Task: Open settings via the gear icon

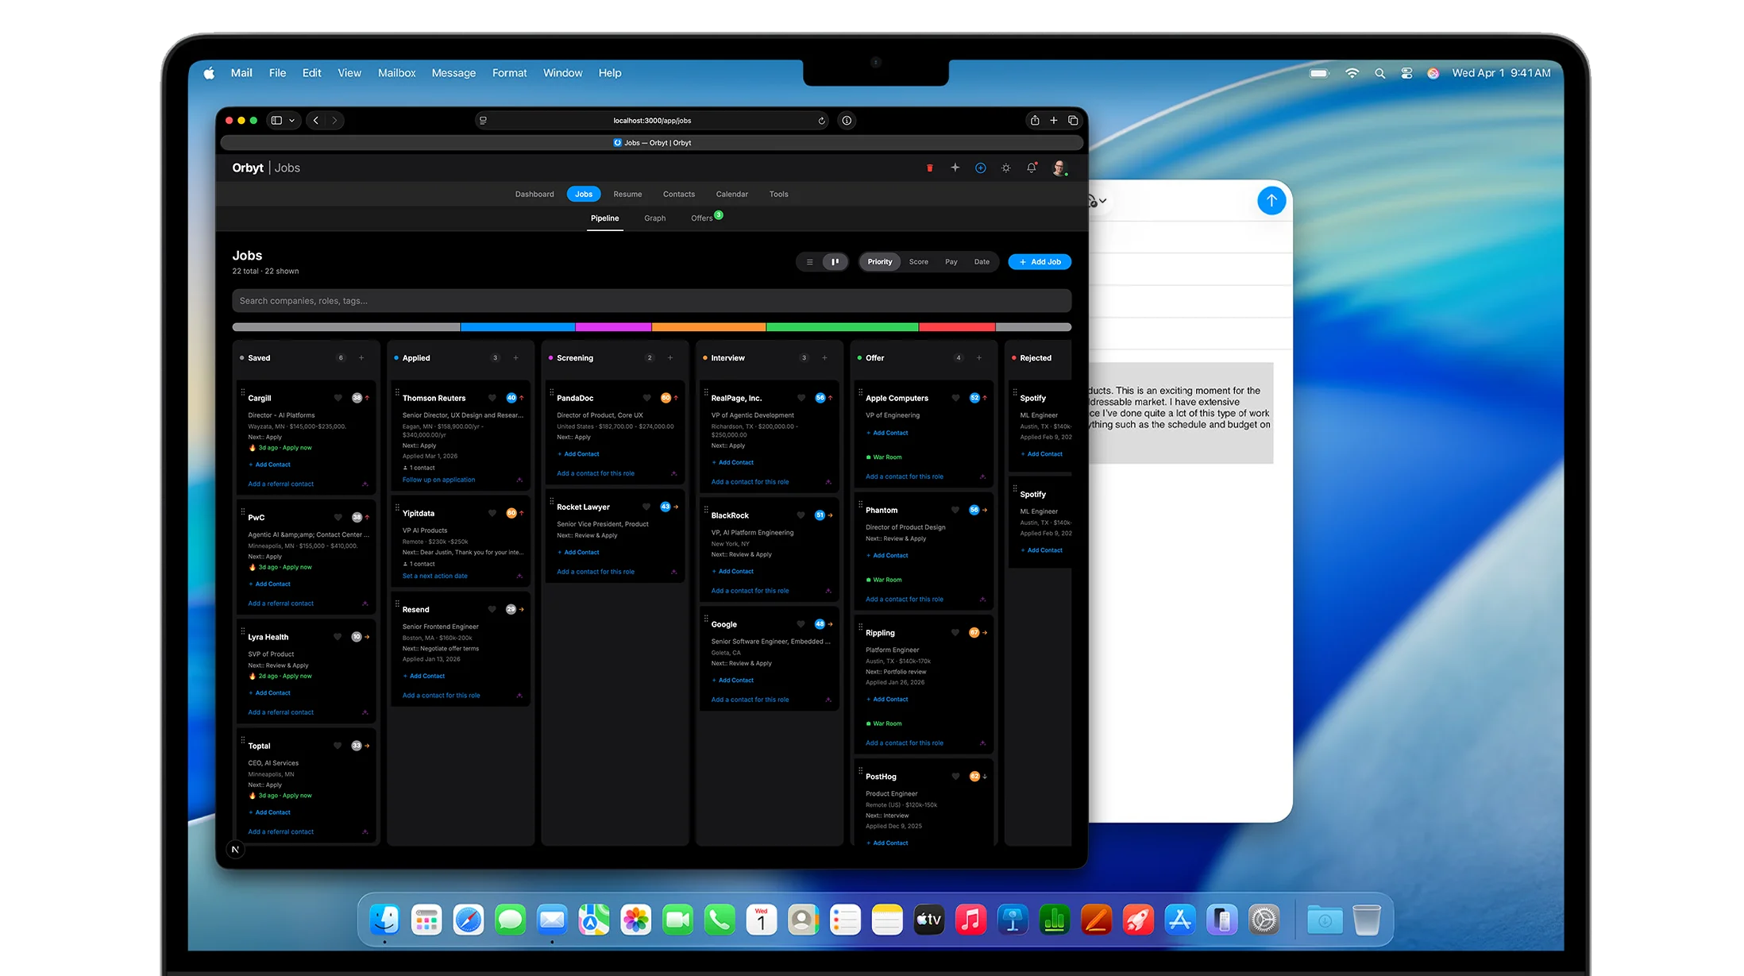Action: (x=1006, y=168)
